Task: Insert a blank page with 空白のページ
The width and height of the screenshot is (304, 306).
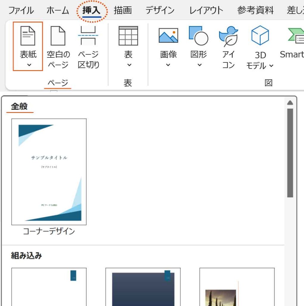Action: point(58,36)
